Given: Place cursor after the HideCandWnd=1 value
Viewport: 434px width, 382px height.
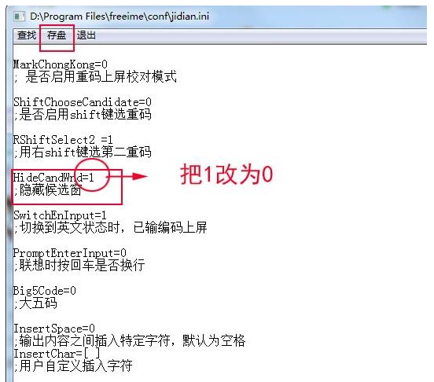Looking at the screenshot, I should pos(94,178).
